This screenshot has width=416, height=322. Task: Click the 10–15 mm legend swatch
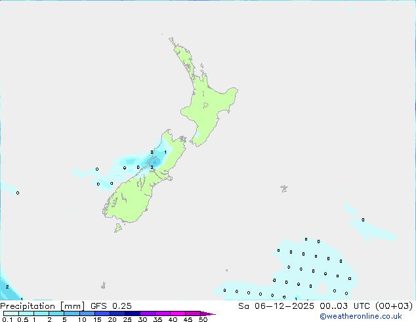click(87, 313)
